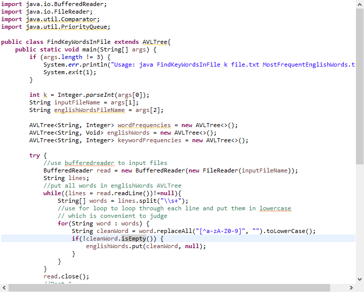Click the vertical scrollbar up arrow
The image size is (364, 292).
[x=359, y=5]
